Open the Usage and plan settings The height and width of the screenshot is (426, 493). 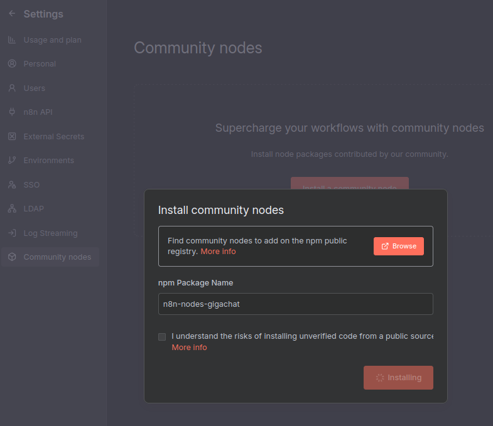(50, 40)
